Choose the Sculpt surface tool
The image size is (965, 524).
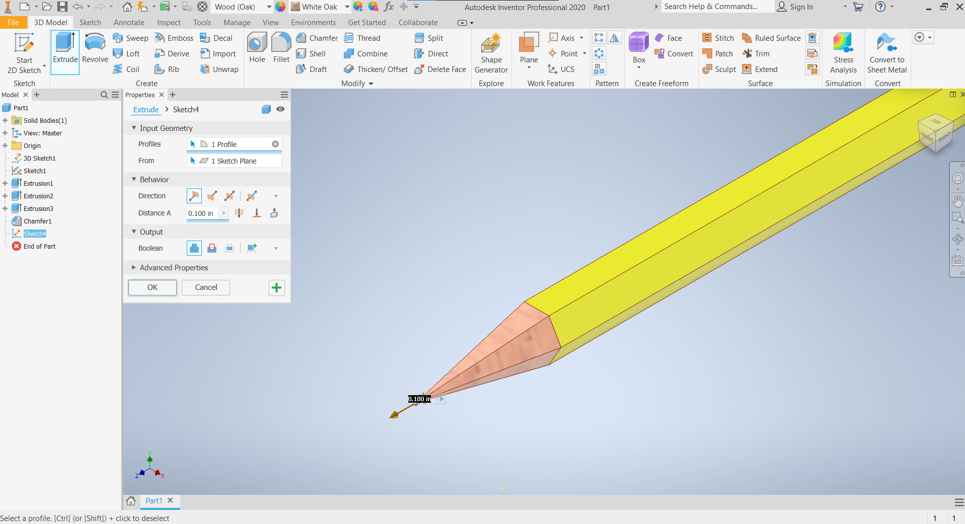click(x=719, y=69)
